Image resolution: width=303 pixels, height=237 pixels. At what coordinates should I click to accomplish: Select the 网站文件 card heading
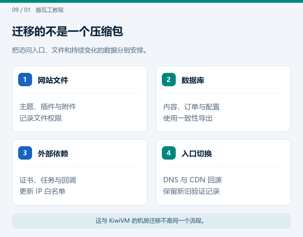pyautogui.click(x=53, y=80)
